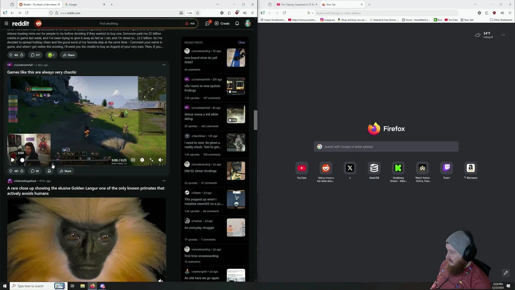Open 'Old K2 clicker bindings' post
Screen dimensions: 515x290
point(200,171)
